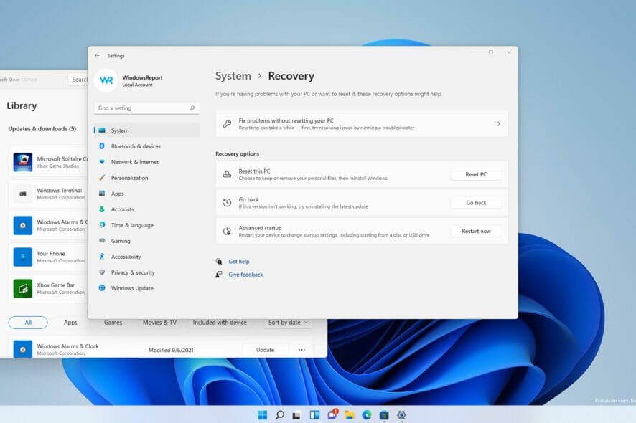The height and width of the screenshot is (423, 636).
Task: Select the Games filter tab in Store
Action: tap(113, 323)
